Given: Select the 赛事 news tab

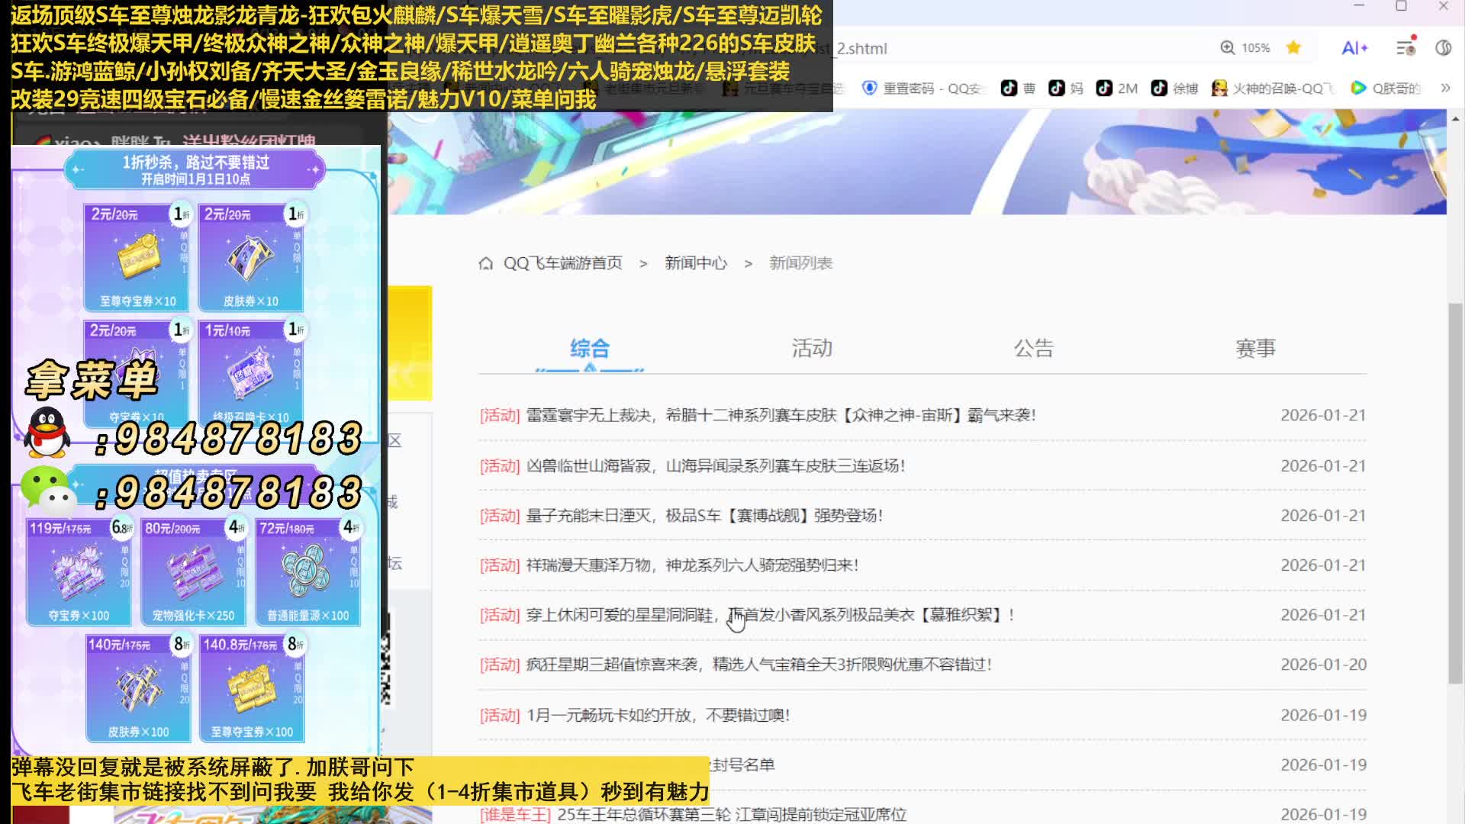Looking at the screenshot, I should (1255, 349).
